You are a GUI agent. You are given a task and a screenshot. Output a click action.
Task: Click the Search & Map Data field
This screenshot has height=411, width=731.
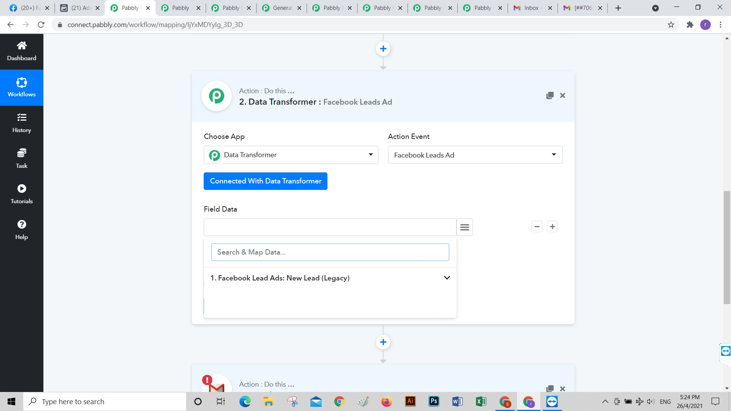click(x=330, y=252)
